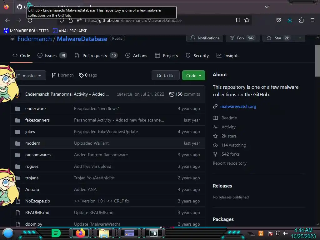Open the Security tab
The image size is (320, 240).
coord(197,56)
